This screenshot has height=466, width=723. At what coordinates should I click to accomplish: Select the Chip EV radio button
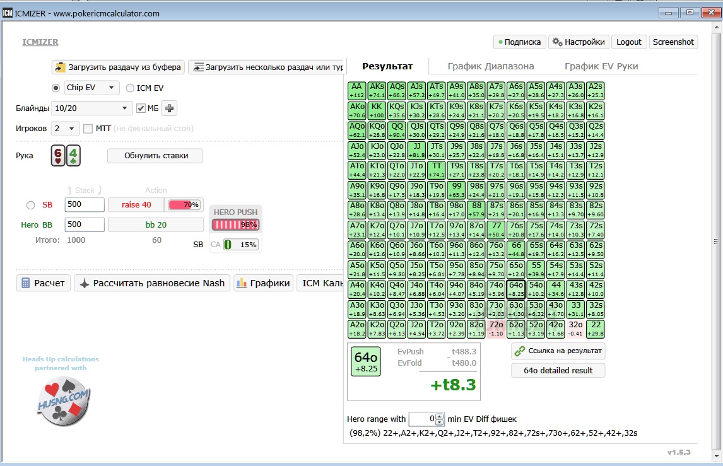coord(56,88)
